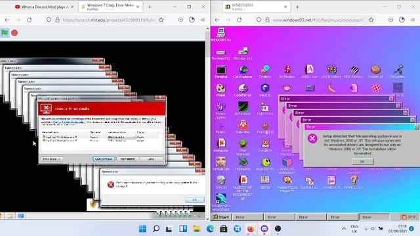Open the Byte Beat icon

coord(243,108)
